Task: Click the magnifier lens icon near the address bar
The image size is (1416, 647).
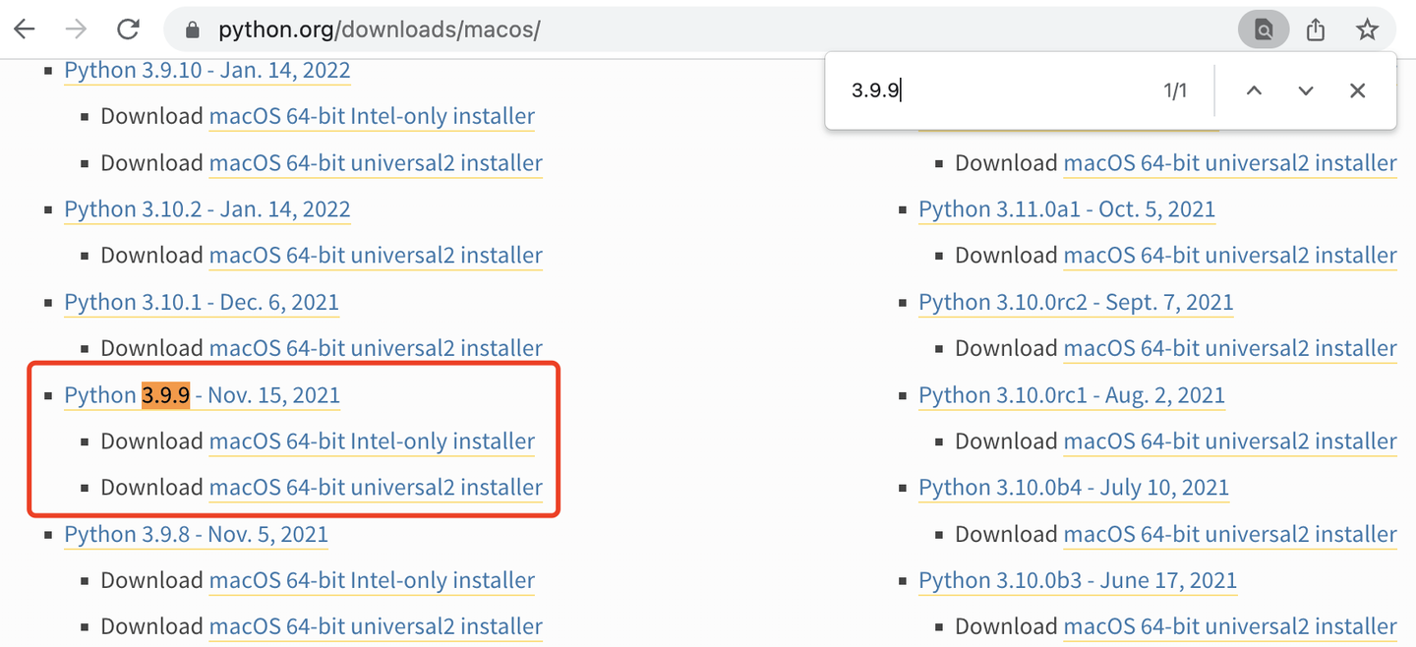Action: 1263,29
